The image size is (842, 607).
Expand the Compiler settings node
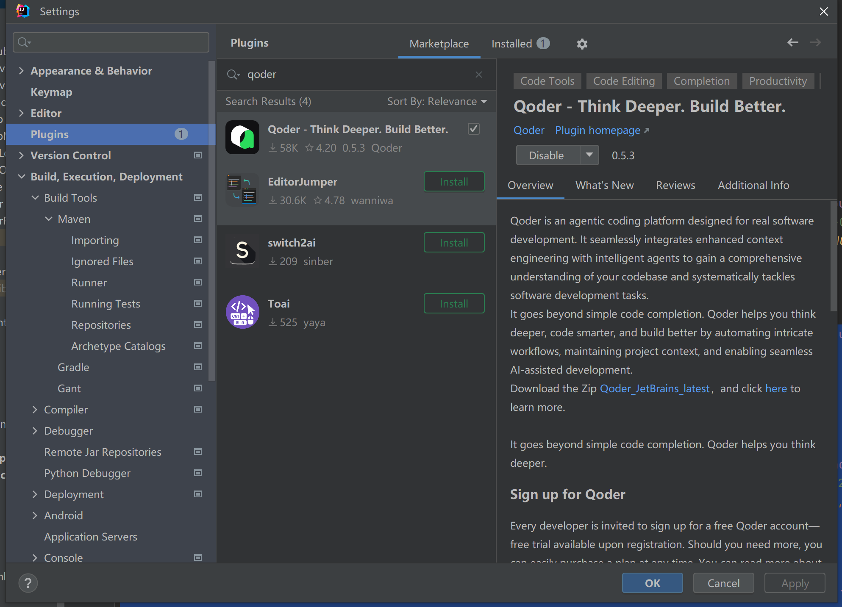pyautogui.click(x=35, y=410)
